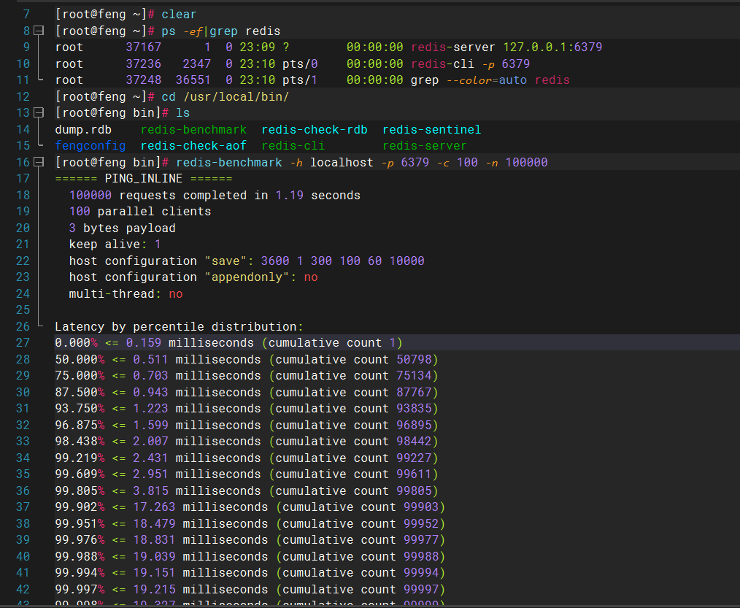Click the '99.219%' percentile value

[80, 458]
